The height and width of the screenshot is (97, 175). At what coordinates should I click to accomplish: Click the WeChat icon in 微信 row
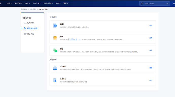pyautogui.click(x=55, y=50)
